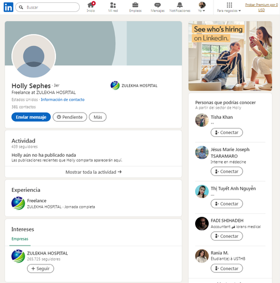Open Tisha Khan profile name
The width and height of the screenshot is (280, 283).
[x=222, y=117]
